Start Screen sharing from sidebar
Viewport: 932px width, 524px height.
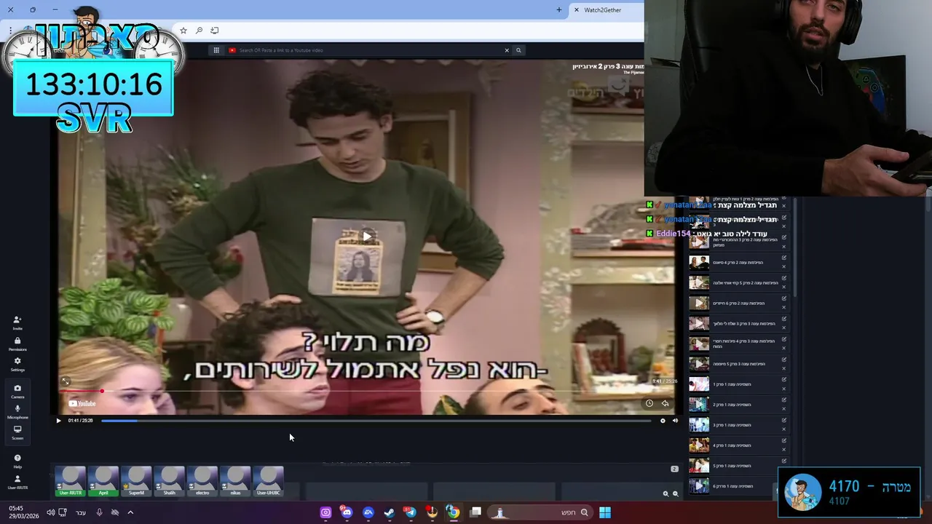tap(17, 432)
